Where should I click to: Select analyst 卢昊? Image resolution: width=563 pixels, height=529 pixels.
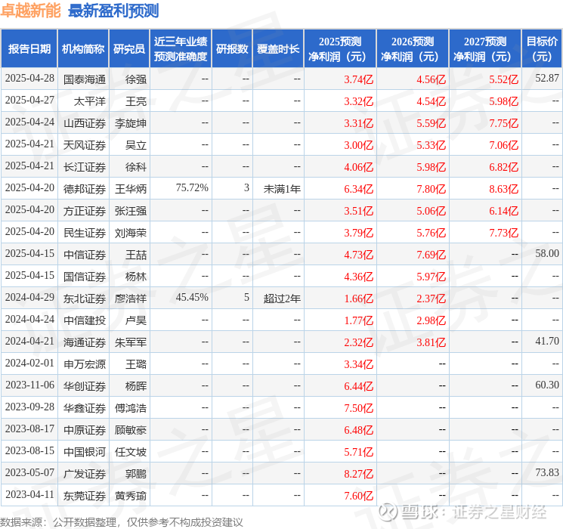(136, 320)
